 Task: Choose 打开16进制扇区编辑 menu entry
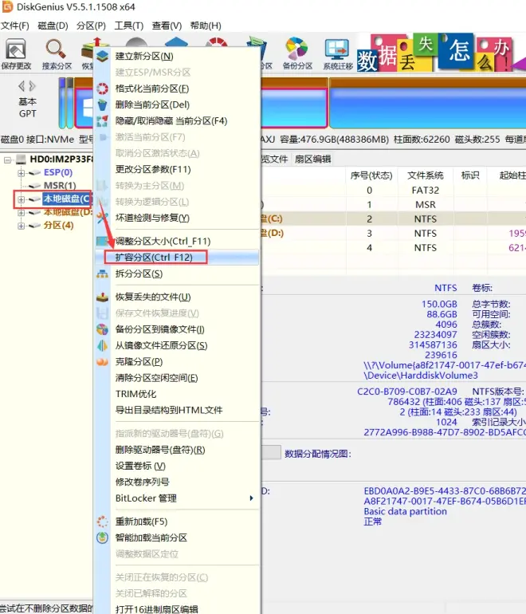point(177,609)
